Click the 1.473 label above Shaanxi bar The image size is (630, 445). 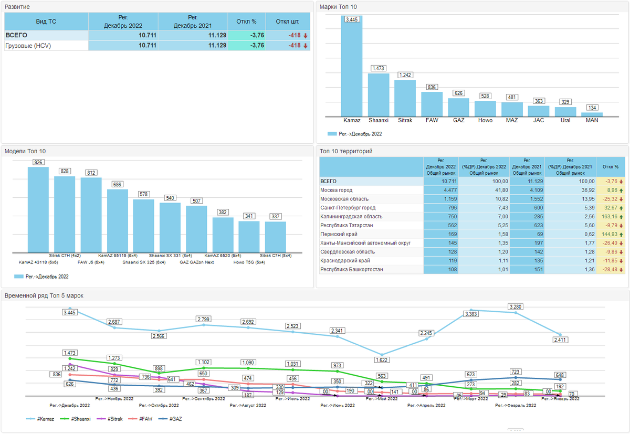pyautogui.click(x=379, y=68)
